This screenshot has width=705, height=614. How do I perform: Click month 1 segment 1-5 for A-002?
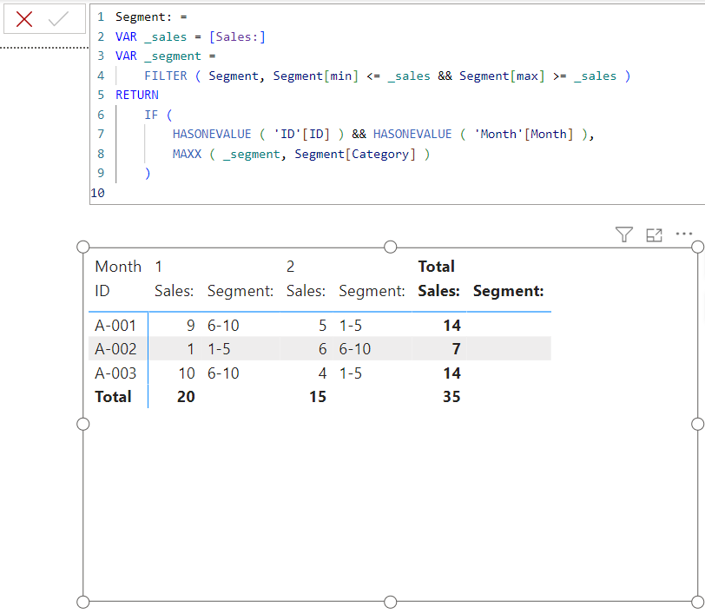pos(219,349)
